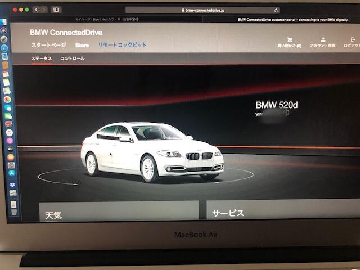Open the Store menu item

pos(82,45)
